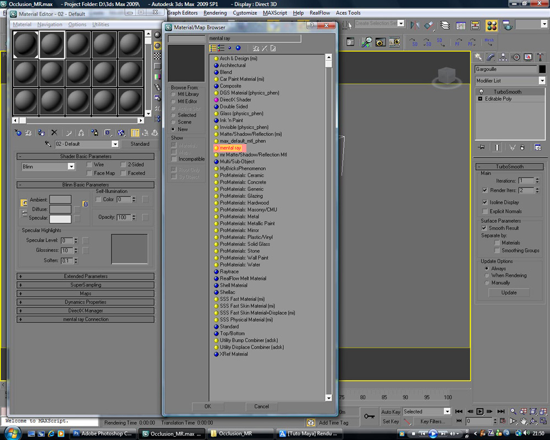Image resolution: width=550 pixels, height=440 pixels.
Task: Enable the 2-Sided checkbox
Action: tap(123, 164)
